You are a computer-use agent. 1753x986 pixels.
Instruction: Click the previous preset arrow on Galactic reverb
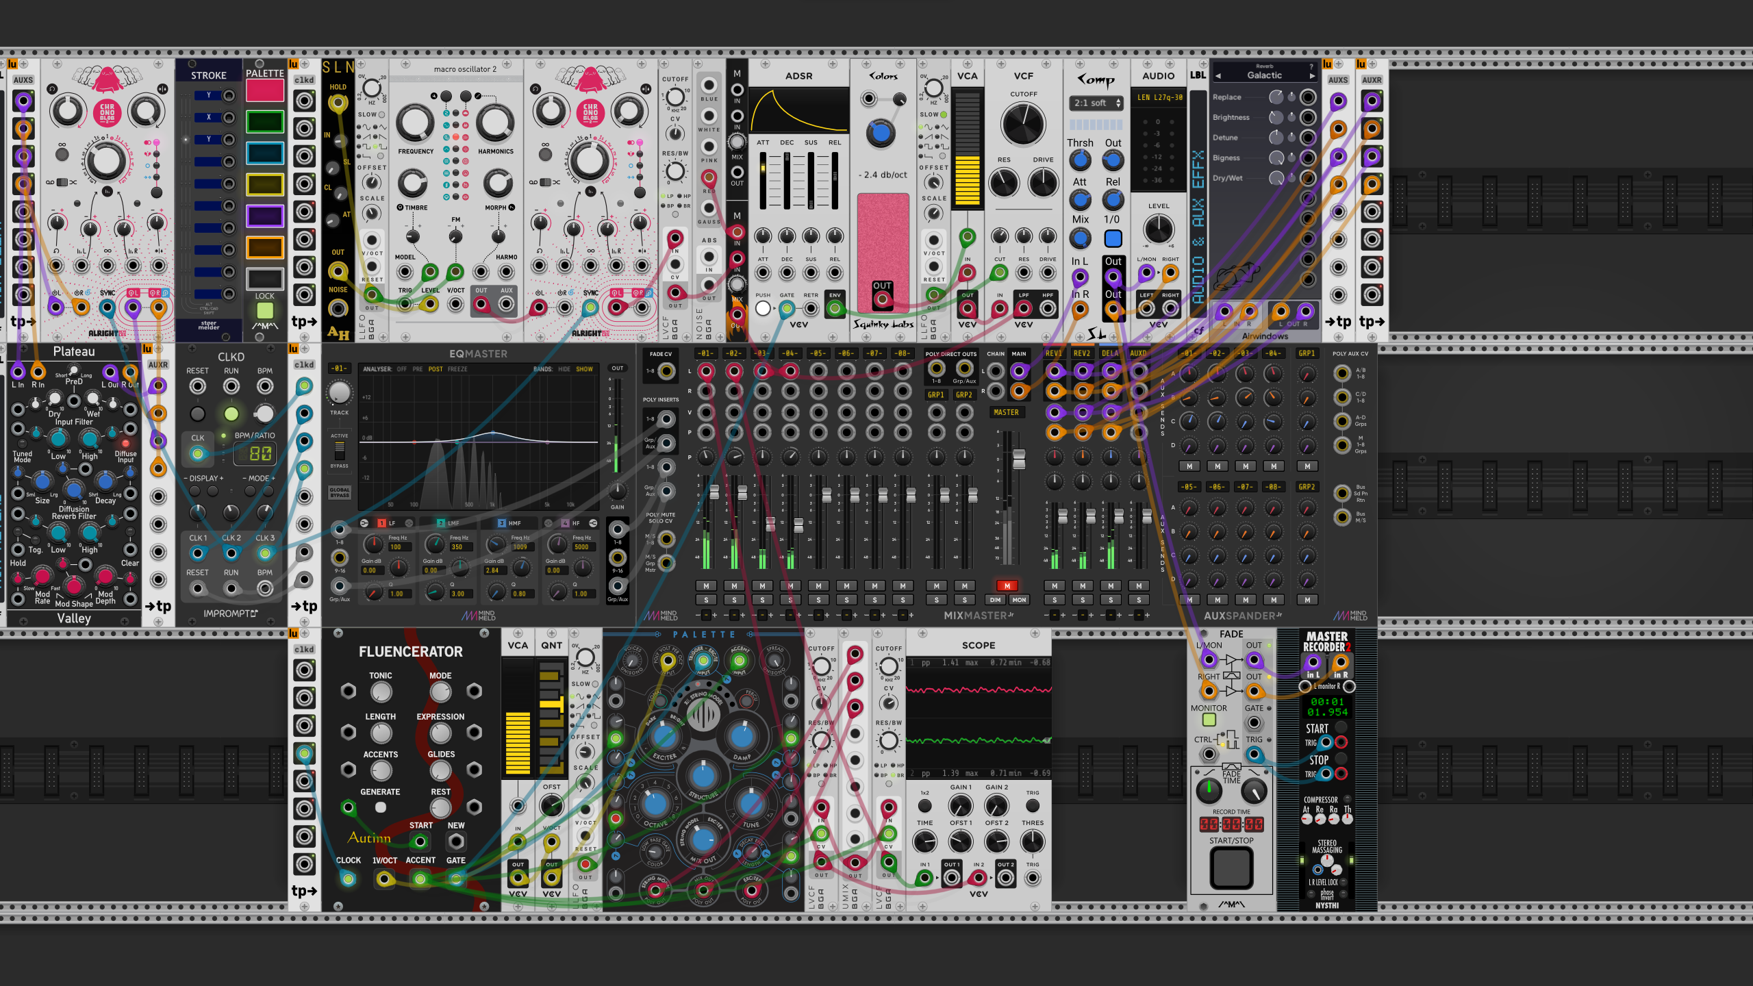coord(1218,76)
